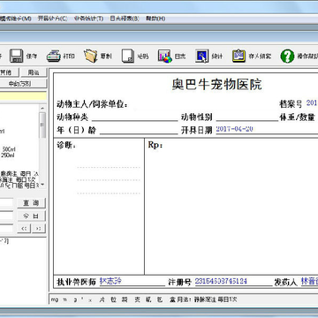This screenshot has height=318, width=318.
Task: Click the input field beside 查询 button
Action: click(6, 203)
